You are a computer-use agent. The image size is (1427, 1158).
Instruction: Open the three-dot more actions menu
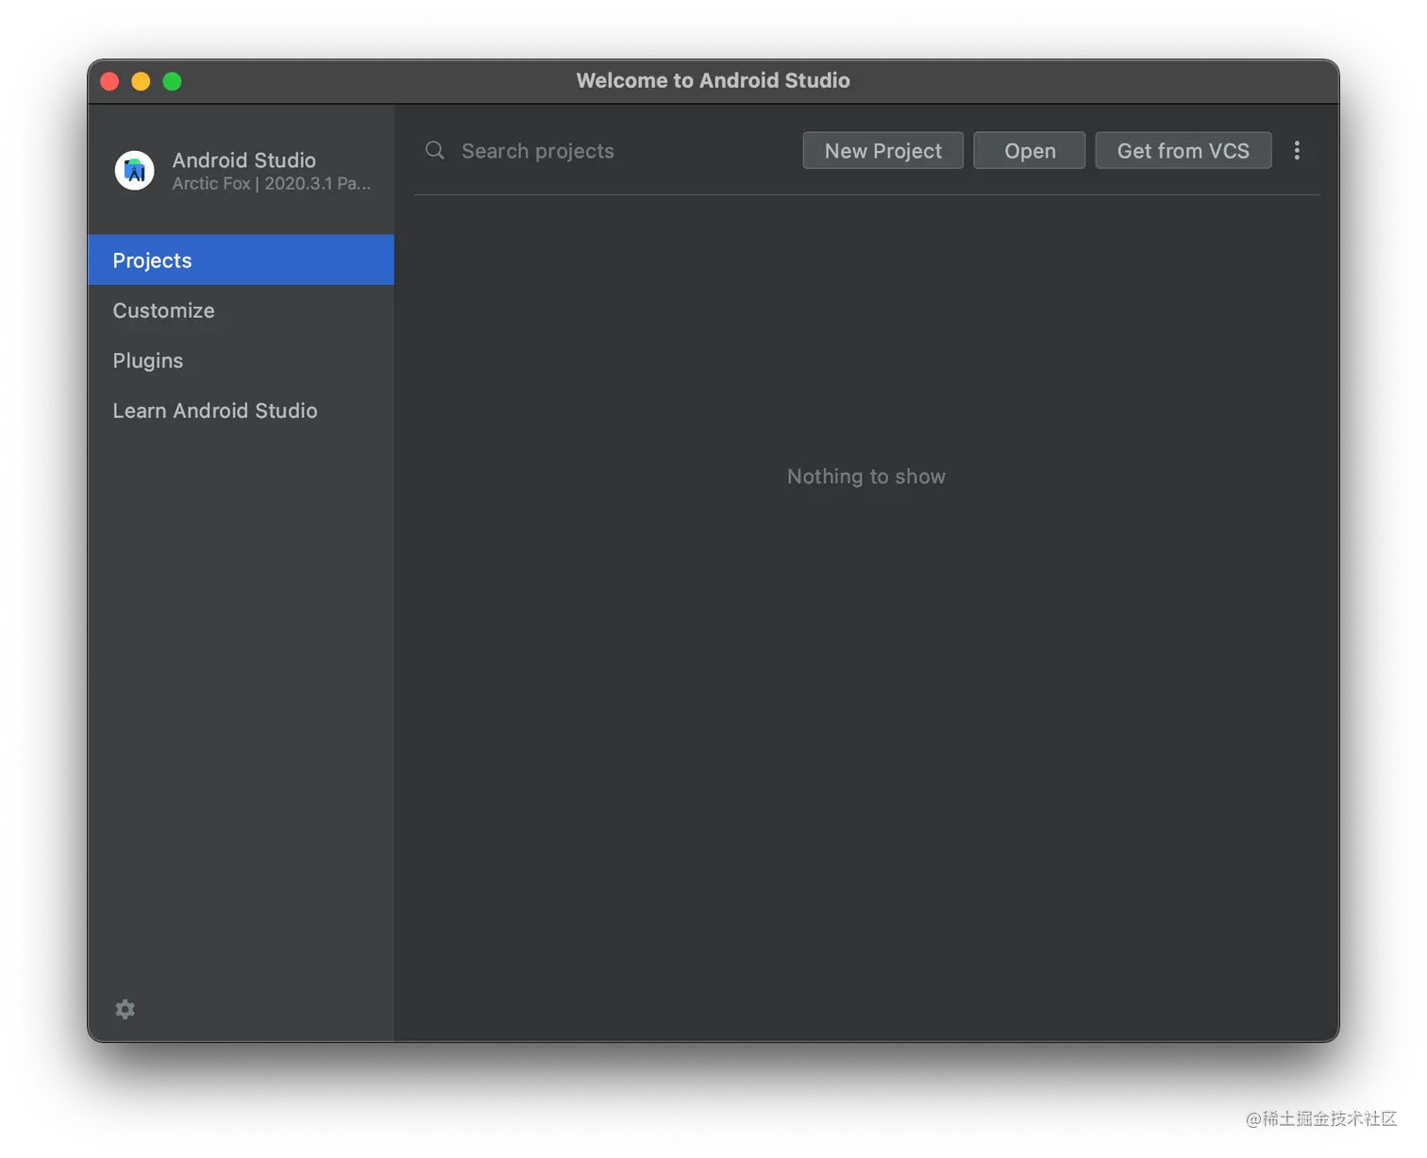(x=1297, y=151)
